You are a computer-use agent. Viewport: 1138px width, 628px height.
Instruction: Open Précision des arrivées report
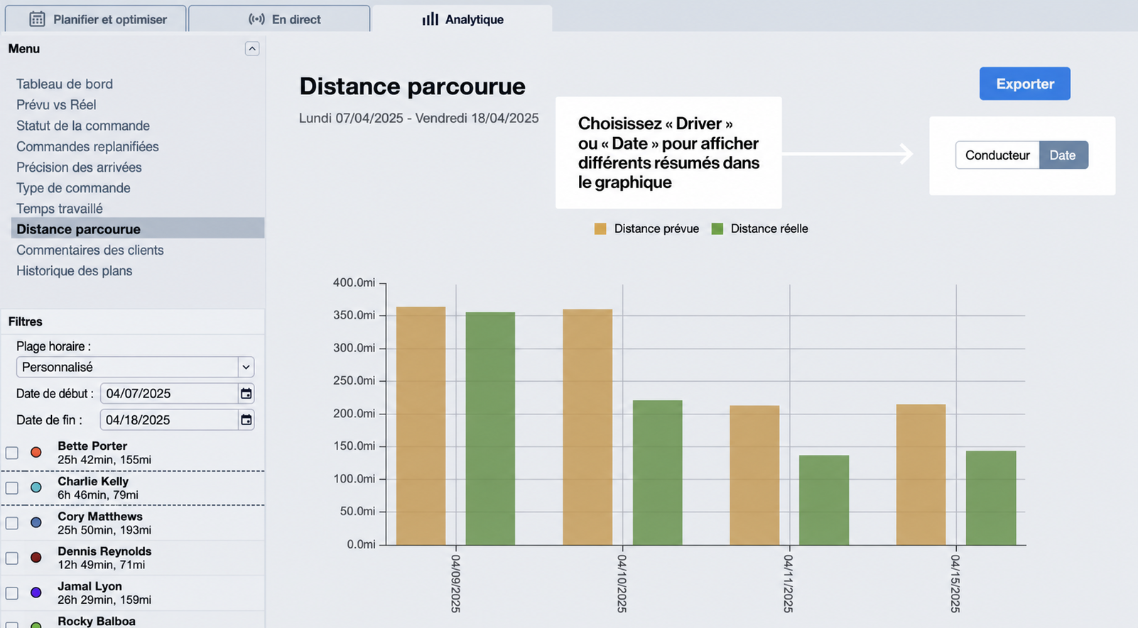coord(79,167)
